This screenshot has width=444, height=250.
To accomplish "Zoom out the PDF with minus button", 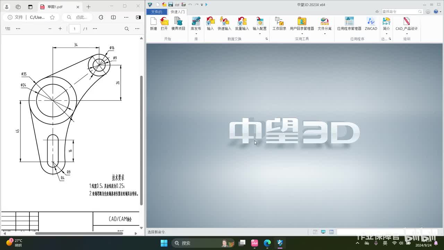I will pyautogui.click(x=50, y=29).
